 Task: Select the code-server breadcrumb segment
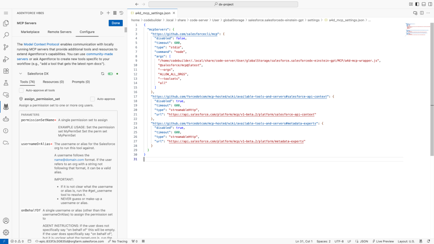pyautogui.click(x=199, y=20)
